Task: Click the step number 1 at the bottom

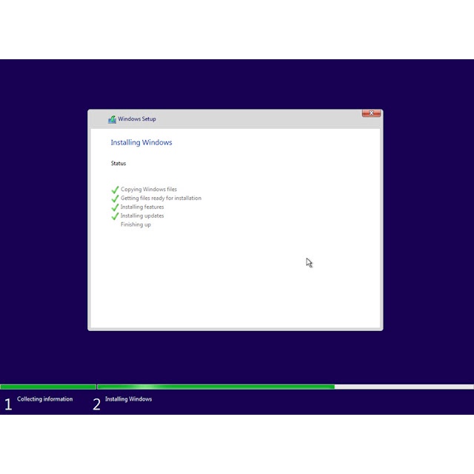Action: point(8,404)
